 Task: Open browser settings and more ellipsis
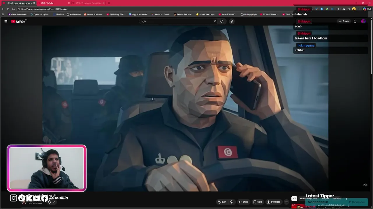point(359,9)
